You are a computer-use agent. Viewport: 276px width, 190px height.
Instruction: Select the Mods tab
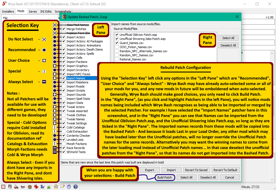[21, 11]
